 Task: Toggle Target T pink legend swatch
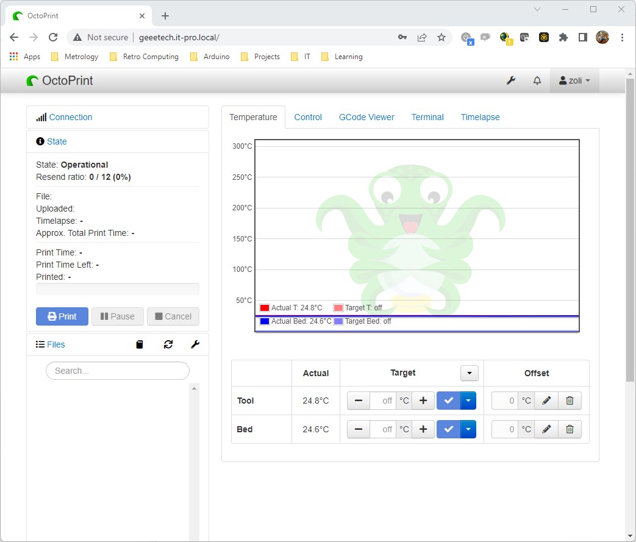[338, 308]
